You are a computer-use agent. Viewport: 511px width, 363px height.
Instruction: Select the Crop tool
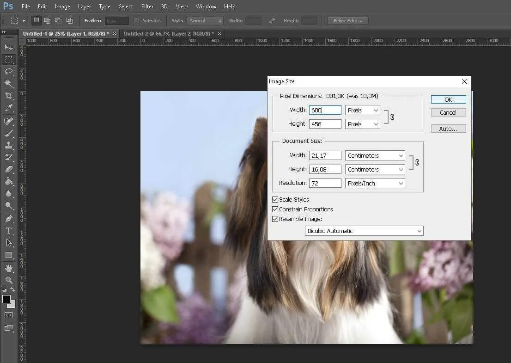tap(9, 96)
